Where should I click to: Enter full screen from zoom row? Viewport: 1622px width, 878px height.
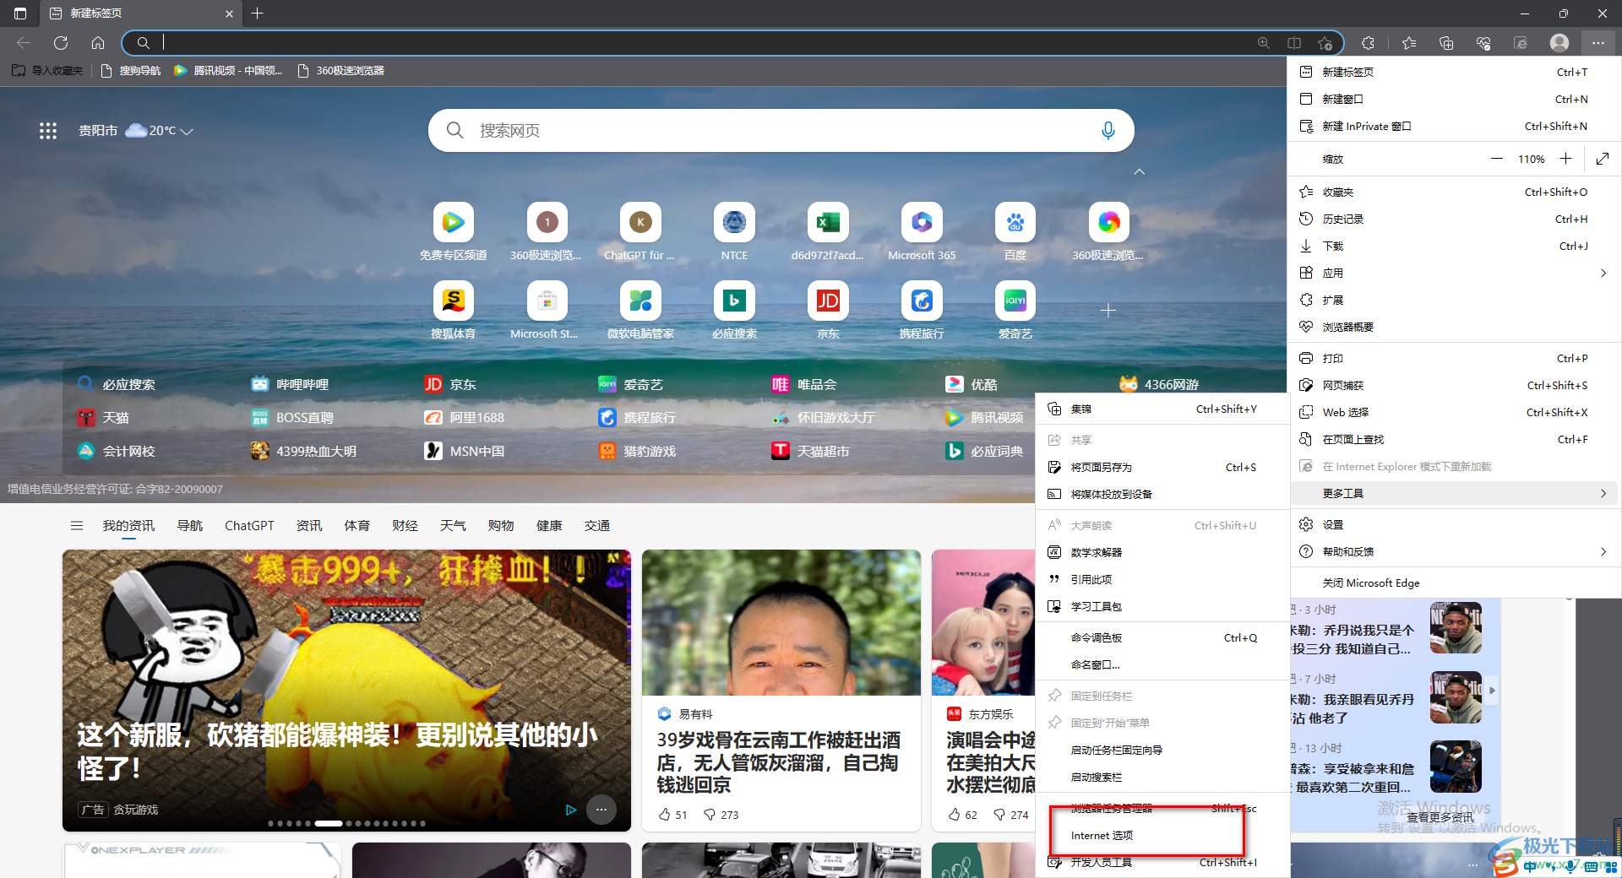click(x=1603, y=159)
